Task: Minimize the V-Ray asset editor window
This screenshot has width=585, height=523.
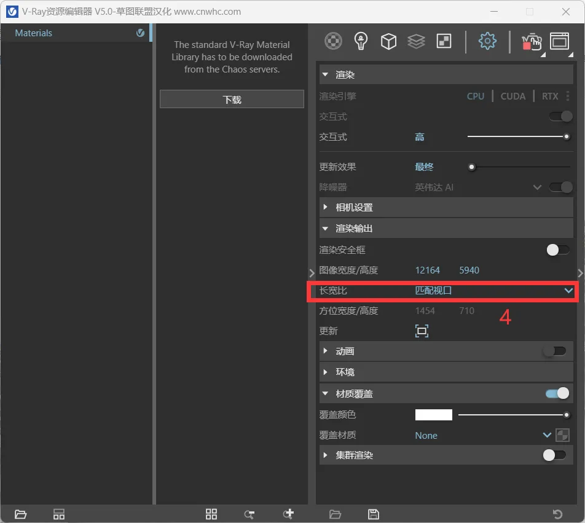Action: point(494,12)
